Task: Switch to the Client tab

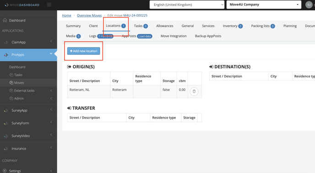Action: click(x=93, y=26)
